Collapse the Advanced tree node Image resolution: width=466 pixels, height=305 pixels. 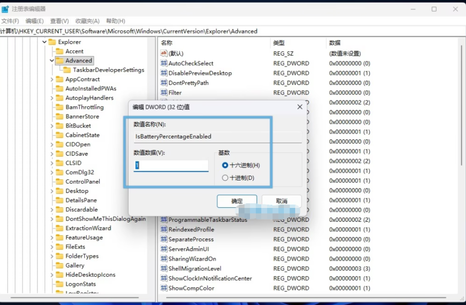coord(52,61)
